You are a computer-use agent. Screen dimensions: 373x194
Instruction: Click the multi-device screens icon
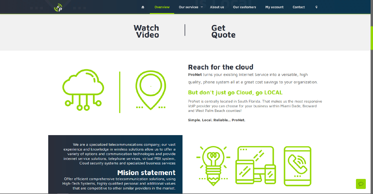(x=256, y=165)
